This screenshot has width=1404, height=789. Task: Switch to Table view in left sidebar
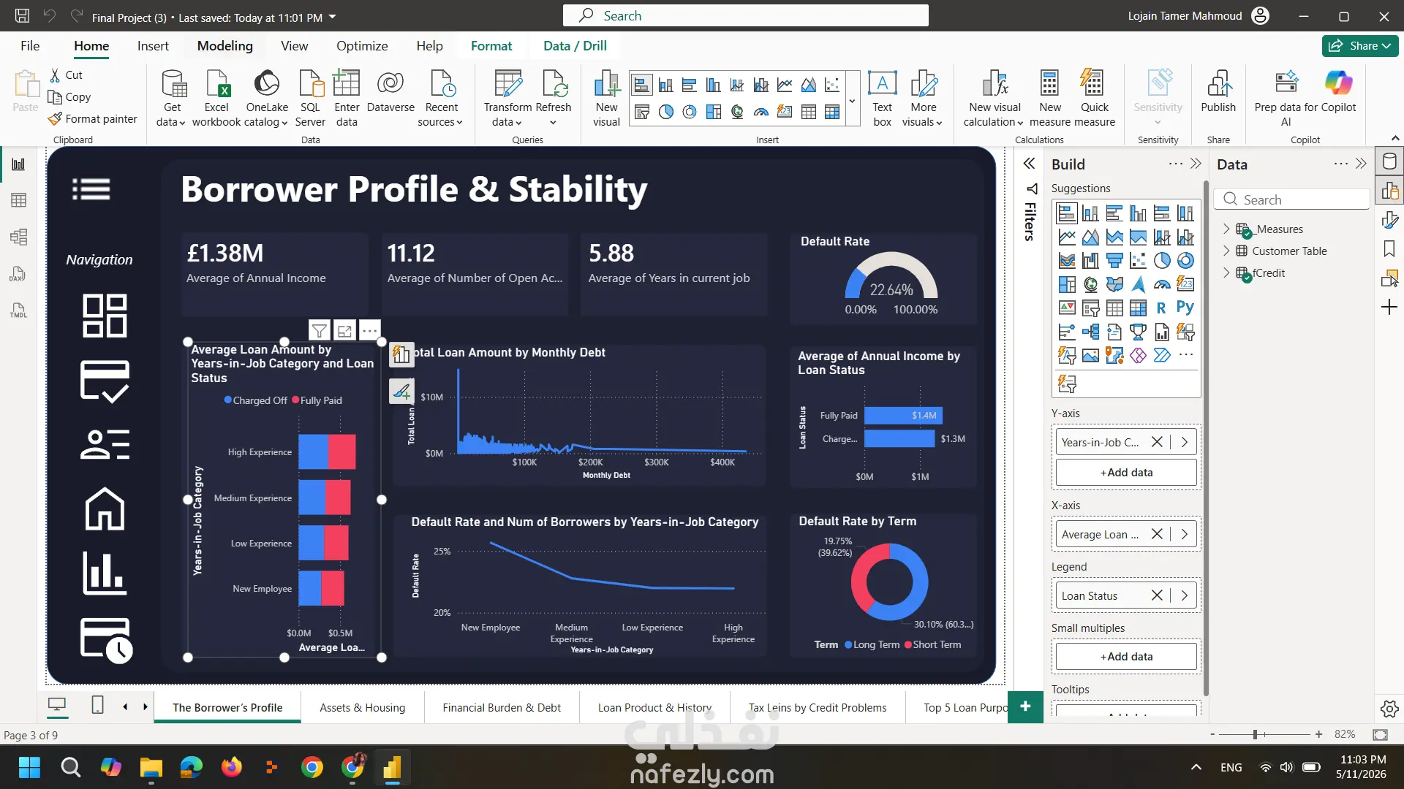18,200
